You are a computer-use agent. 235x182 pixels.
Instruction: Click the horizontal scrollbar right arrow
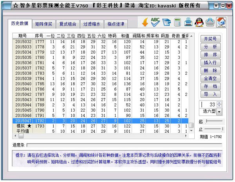(x=186, y=136)
